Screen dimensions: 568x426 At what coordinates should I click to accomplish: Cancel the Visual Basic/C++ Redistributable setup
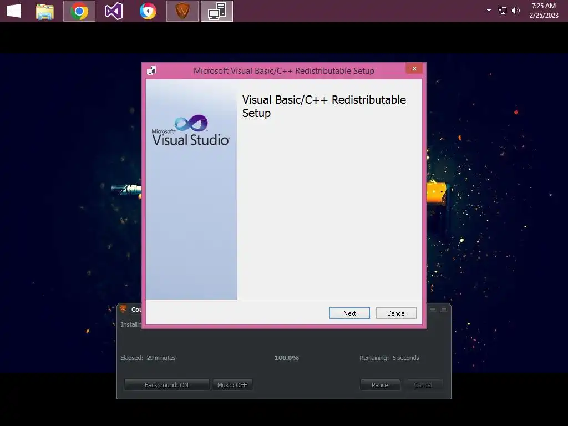[x=396, y=313]
